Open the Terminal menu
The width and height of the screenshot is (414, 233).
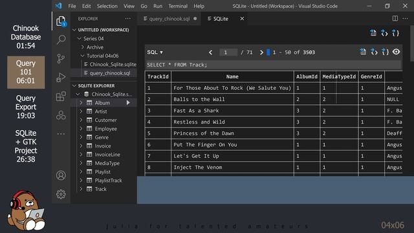pyautogui.click(x=178, y=6)
